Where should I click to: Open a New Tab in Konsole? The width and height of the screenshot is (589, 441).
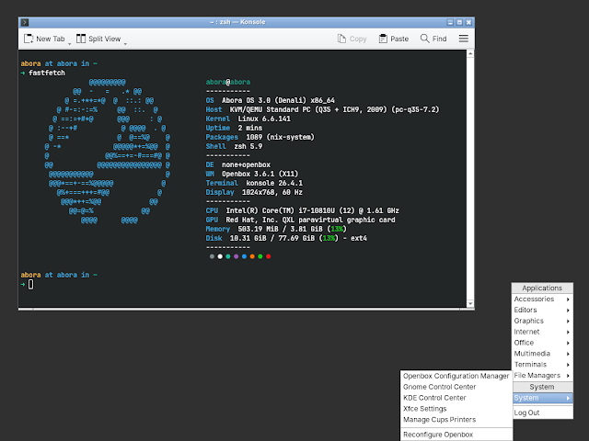44,39
